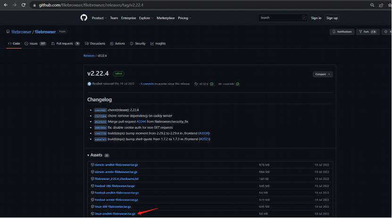Switch to the Code tab
This screenshot has height=218, width=392.
click(x=14, y=43)
